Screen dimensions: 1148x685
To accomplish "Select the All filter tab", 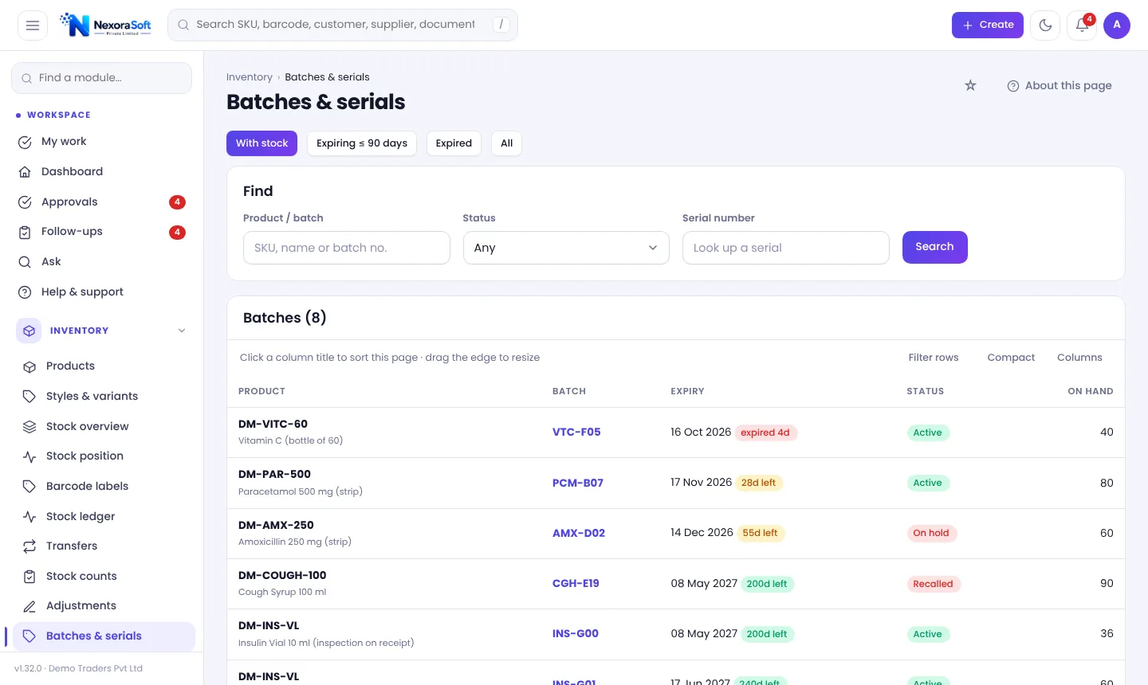I will click(507, 143).
